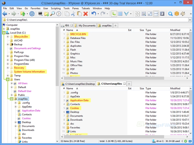The image size is (194, 145).
Task: Click the pin icon in the toolbar
Action: [183, 14]
